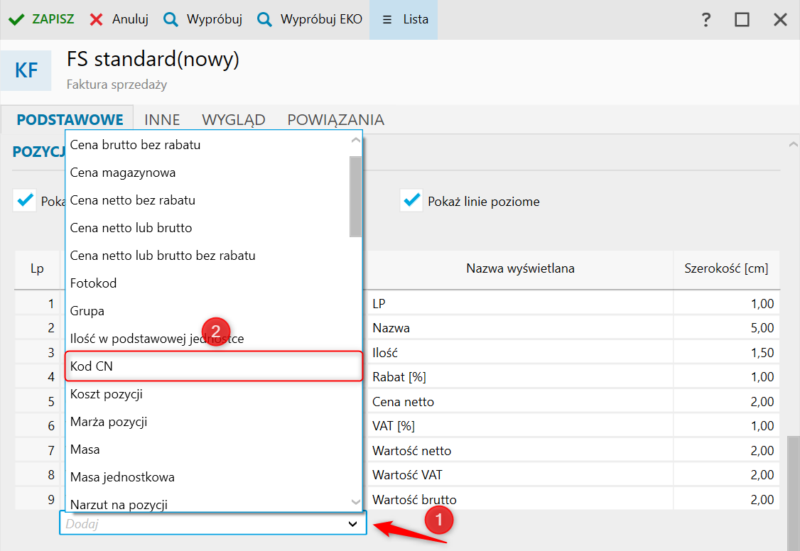Open the WYGLĄD tab
The image size is (800, 551).
pyautogui.click(x=234, y=120)
